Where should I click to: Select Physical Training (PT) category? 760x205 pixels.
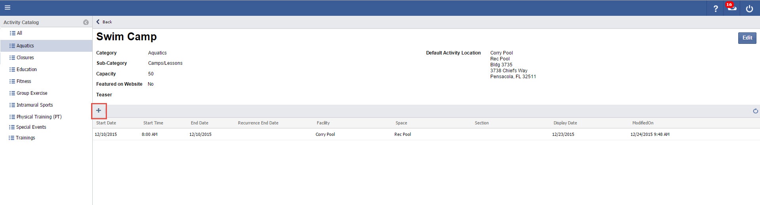click(x=39, y=117)
